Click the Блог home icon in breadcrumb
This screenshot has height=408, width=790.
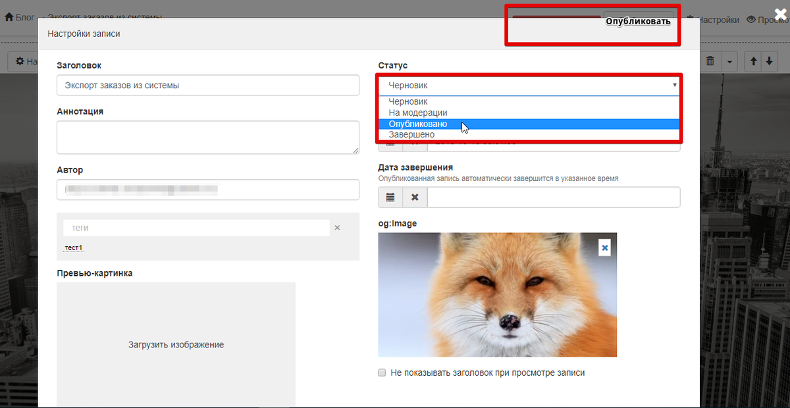click(x=9, y=17)
